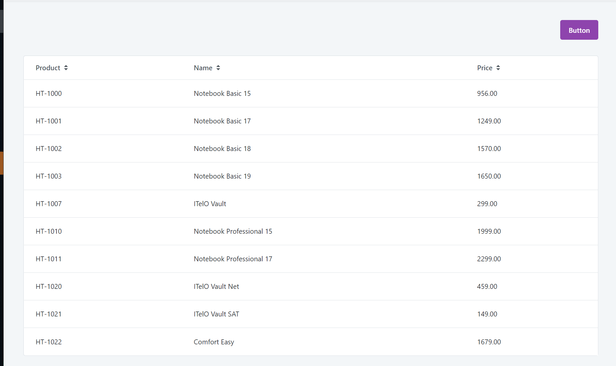Pick the ITelO Vault name cell

coord(210,204)
